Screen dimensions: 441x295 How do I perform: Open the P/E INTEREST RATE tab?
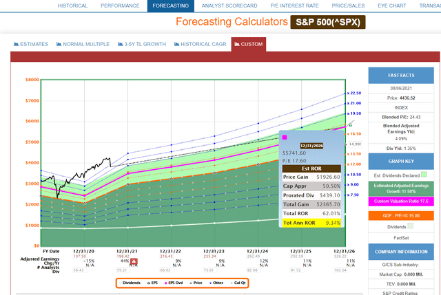point(294,6)
